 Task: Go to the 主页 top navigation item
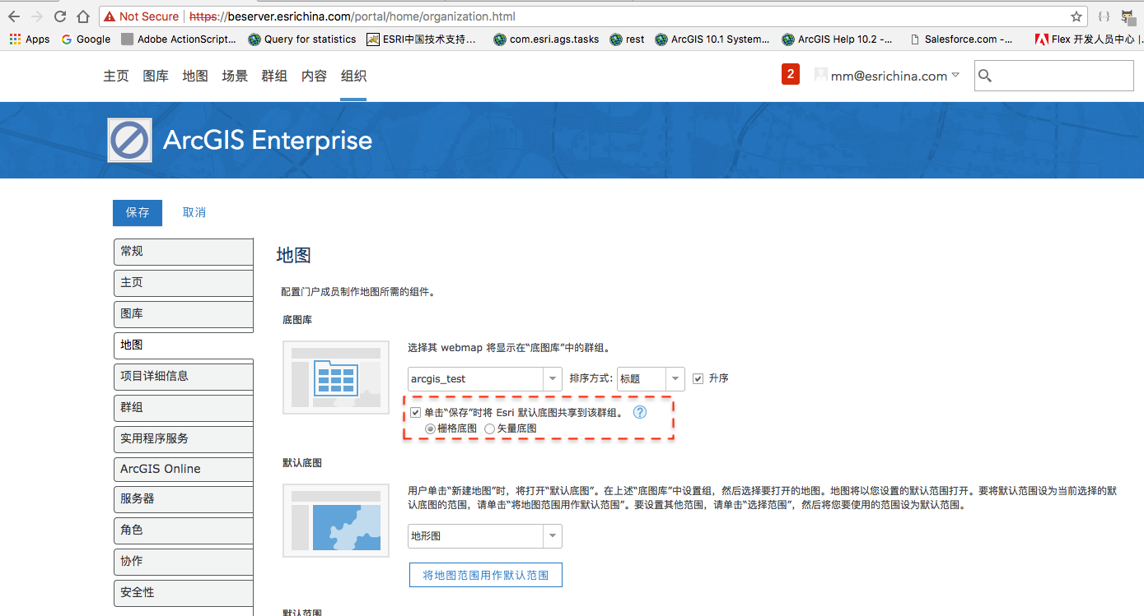coord(116,76)
